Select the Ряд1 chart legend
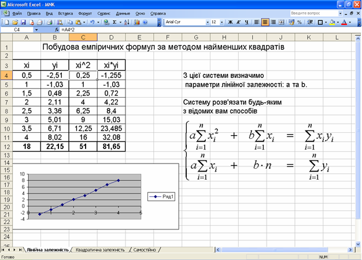This screenshot has width=362, height=260. point(161,196)
